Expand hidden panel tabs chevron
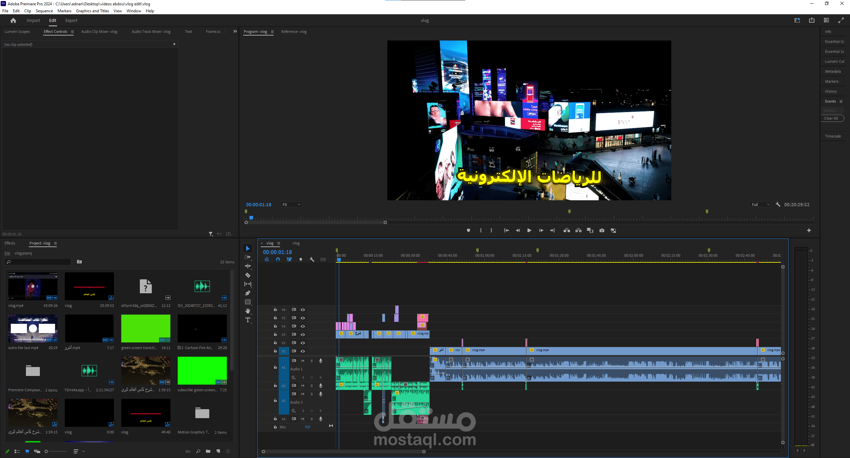This screenshot has height=458, width=850. click(x=235, y=32)
